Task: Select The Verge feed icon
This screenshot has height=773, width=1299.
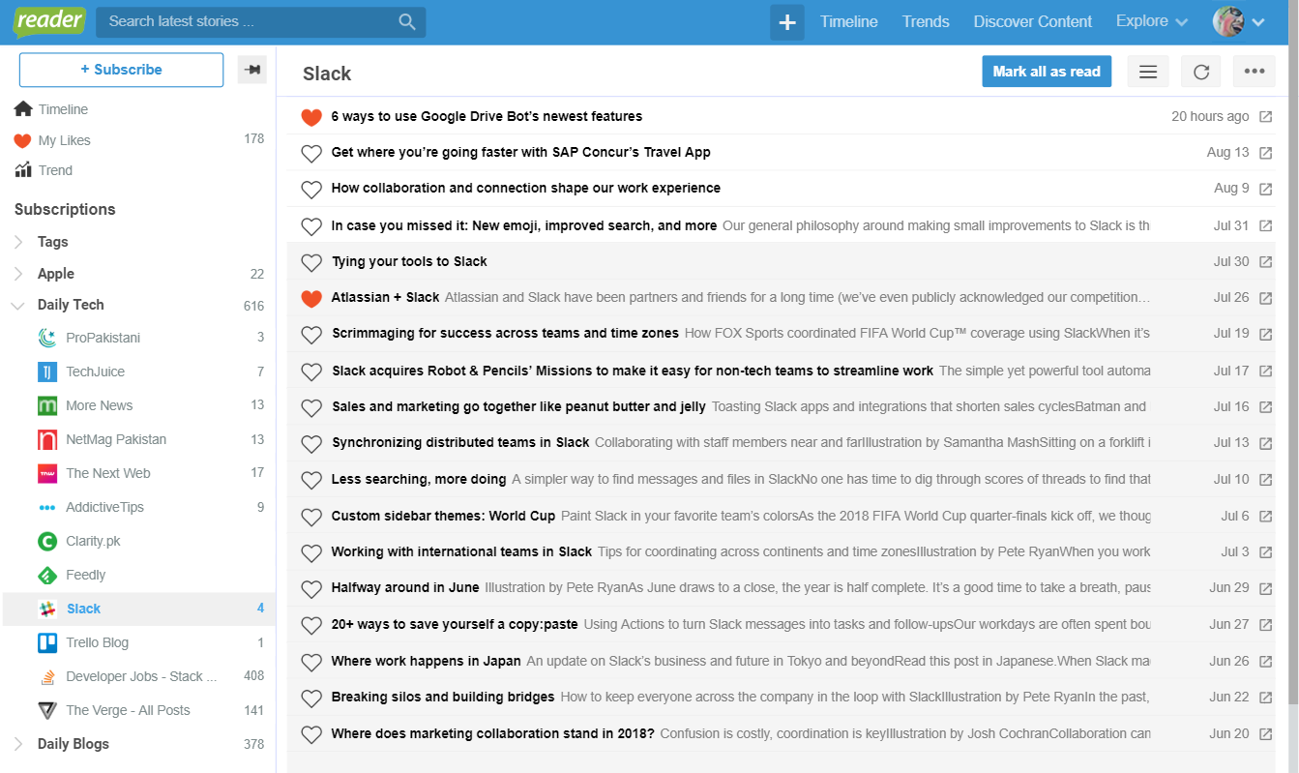Action: pyautogui.click(x=47, y=710)
